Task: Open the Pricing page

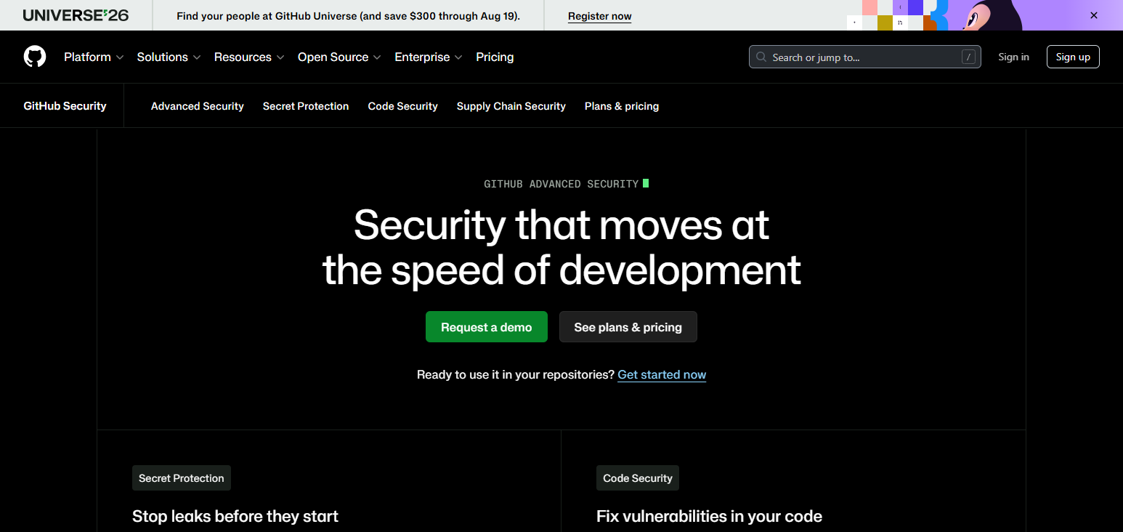Action: [x=495, y=57]
